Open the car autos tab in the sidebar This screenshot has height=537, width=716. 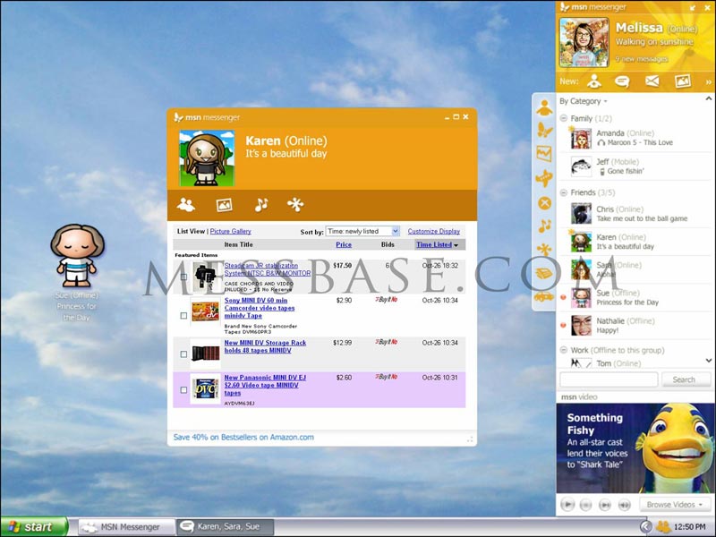pyautogui.click(x=544, y=297)
